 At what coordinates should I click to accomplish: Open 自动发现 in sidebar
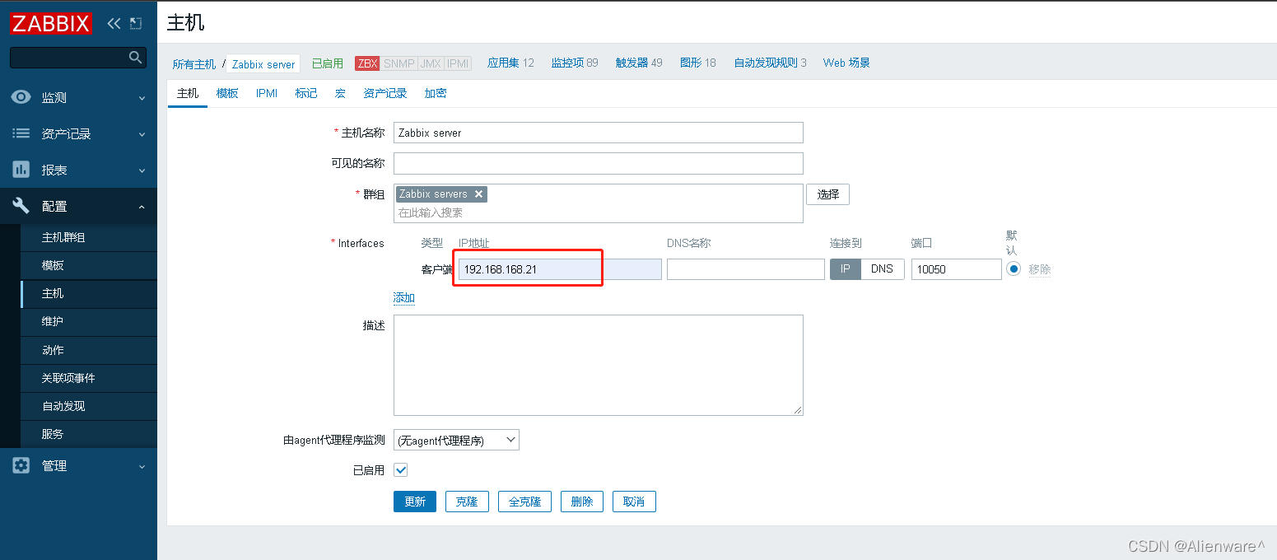tap(89, 406)
